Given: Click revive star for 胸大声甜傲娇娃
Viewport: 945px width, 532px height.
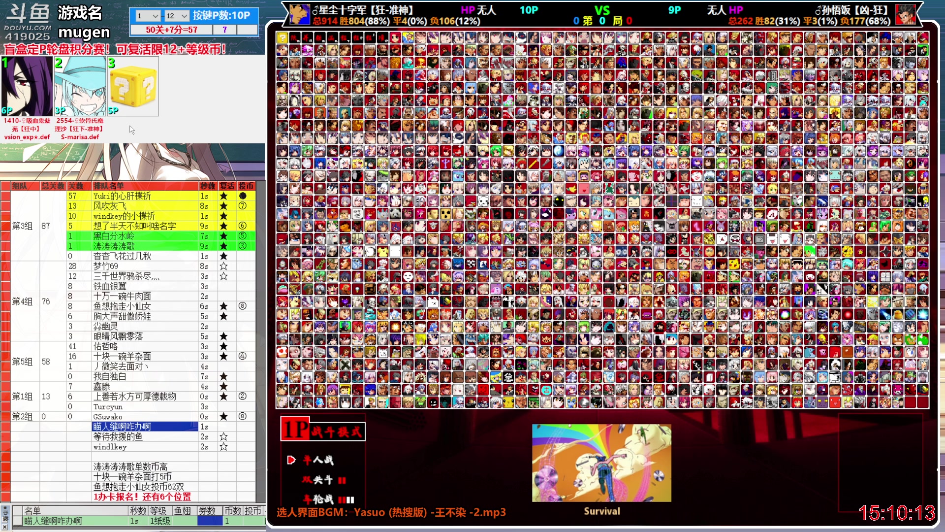Looking at the screenshot, I should (223, 316).
